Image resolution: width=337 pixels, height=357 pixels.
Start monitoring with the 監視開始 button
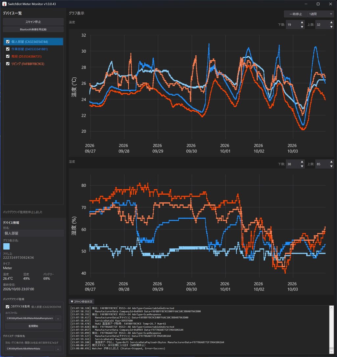click(x=33, y=326)
